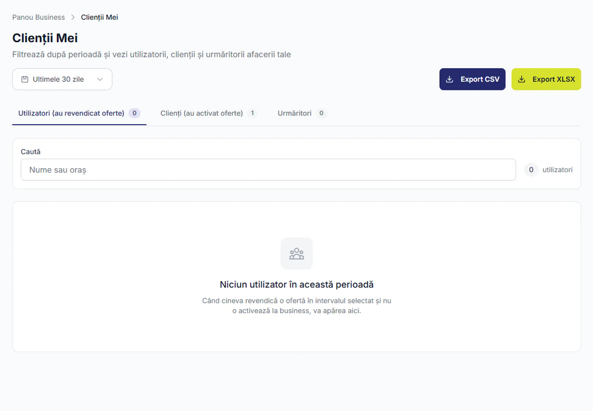Switch to the Urmăritori tab

[302, 113]
